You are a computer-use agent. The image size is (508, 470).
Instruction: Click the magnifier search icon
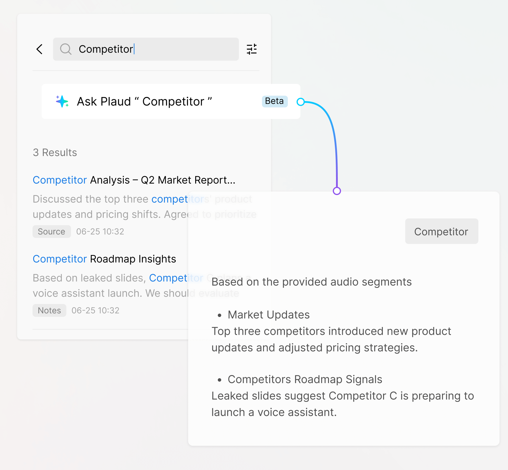(66, 49)
